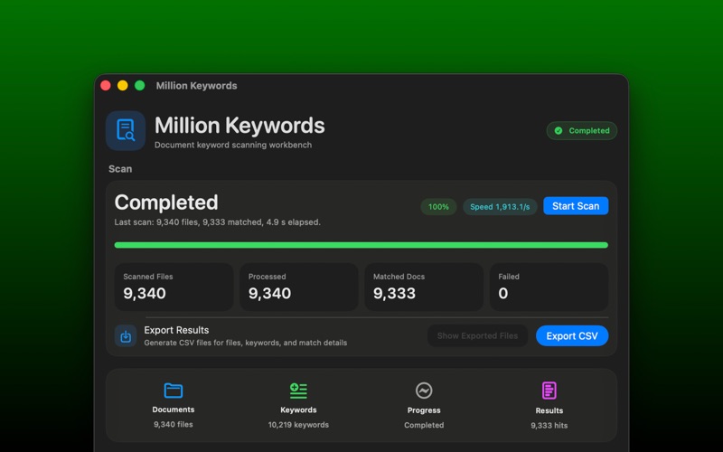Viewport: 723px width, 452px height.
Task: Select the Progress tab label
Action: pos(424,410)
